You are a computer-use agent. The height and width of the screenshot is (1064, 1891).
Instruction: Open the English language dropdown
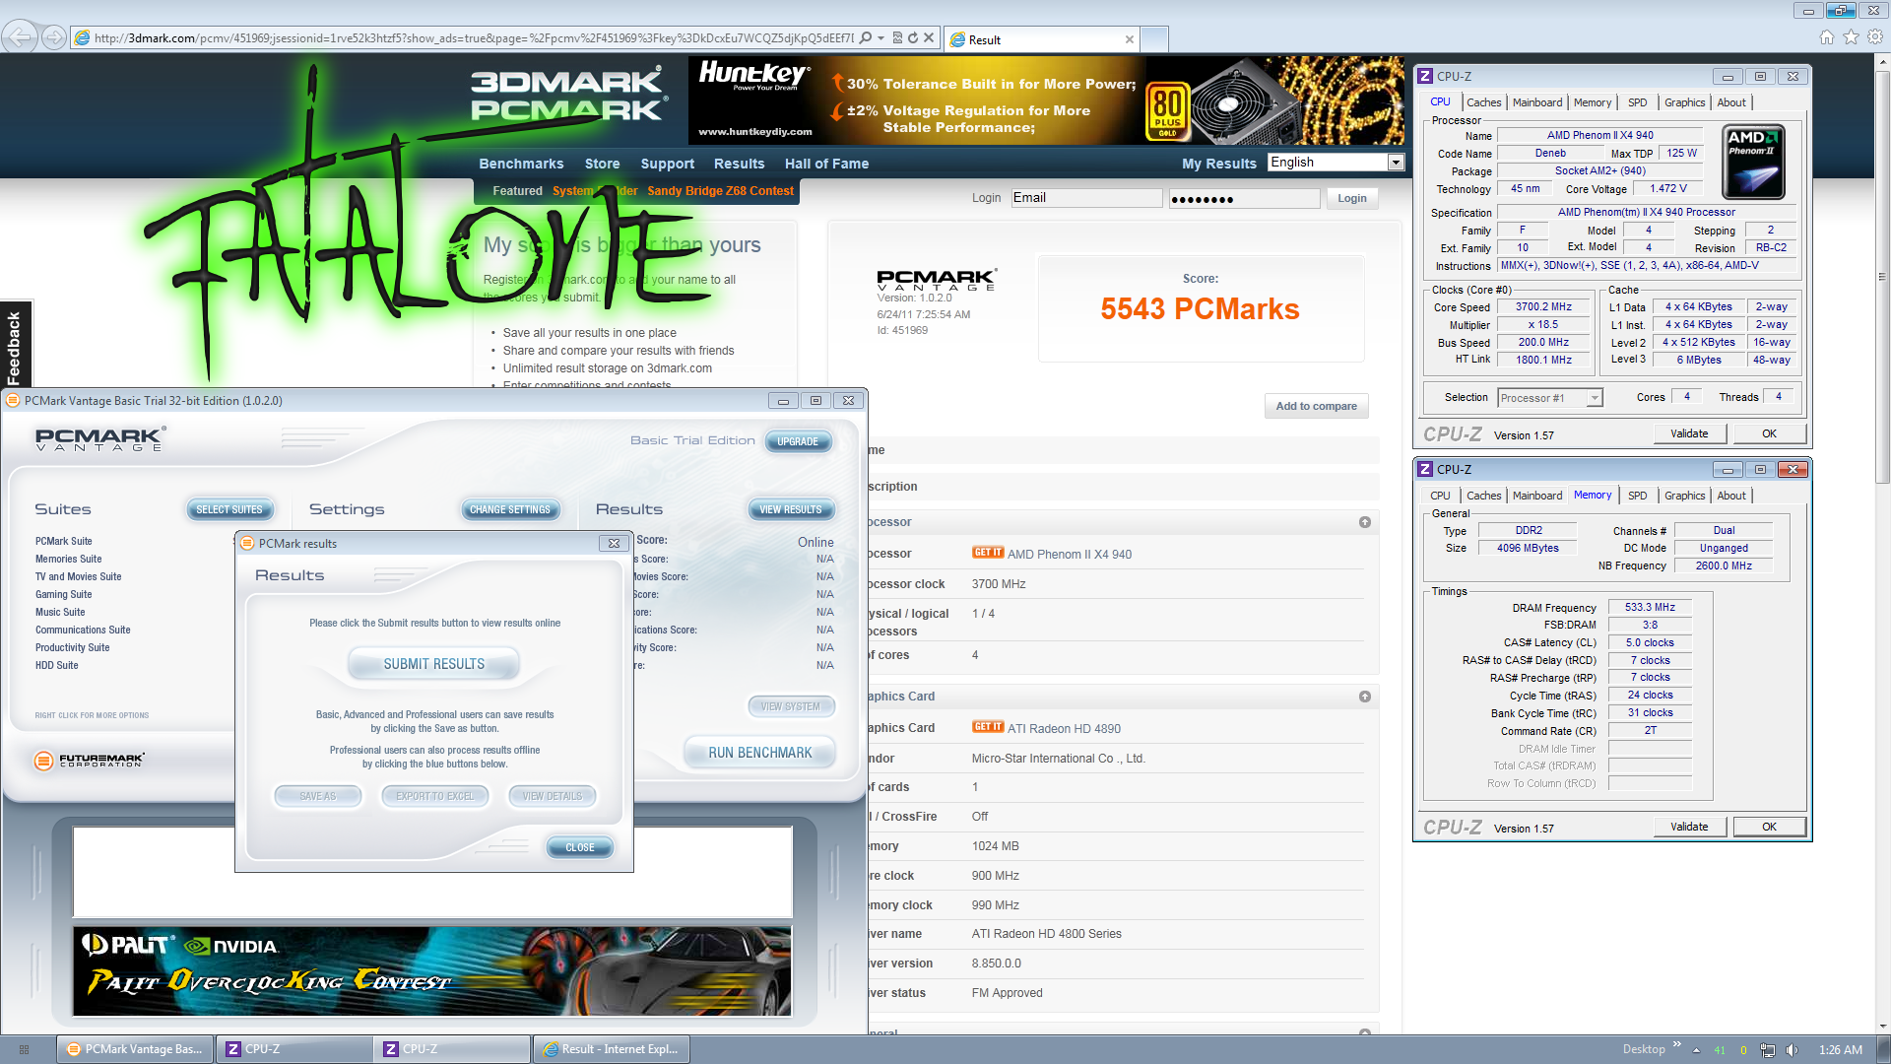(x=1336, y=163)
